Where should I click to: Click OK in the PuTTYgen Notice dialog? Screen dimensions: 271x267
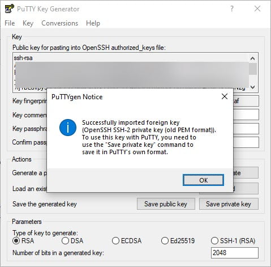(203, 180)
